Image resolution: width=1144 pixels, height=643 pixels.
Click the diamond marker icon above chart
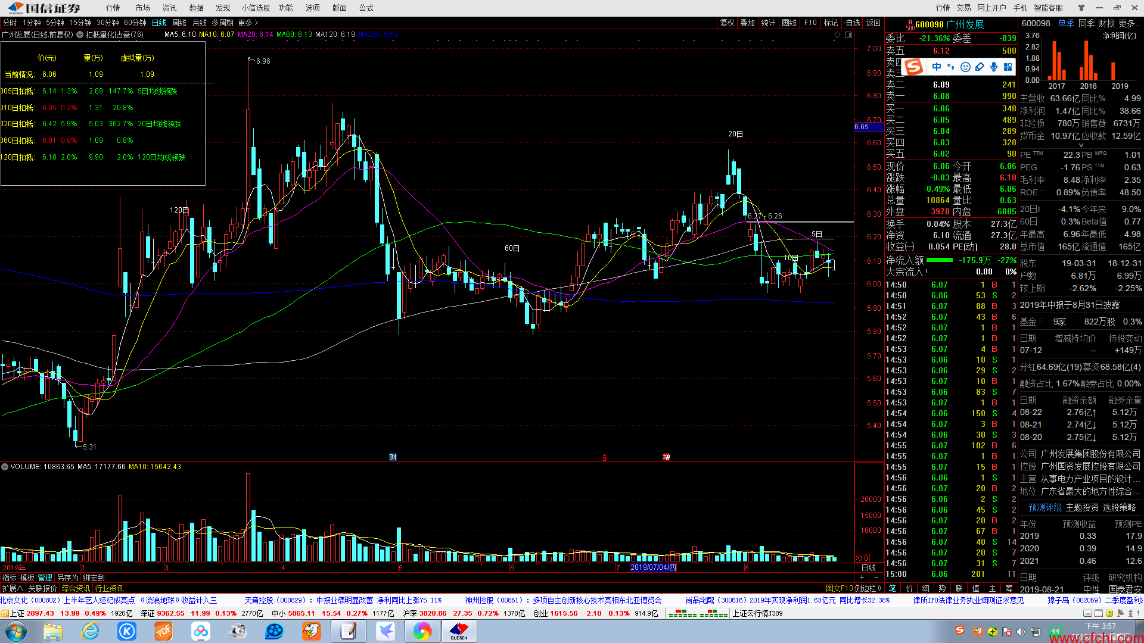(837, 35)
